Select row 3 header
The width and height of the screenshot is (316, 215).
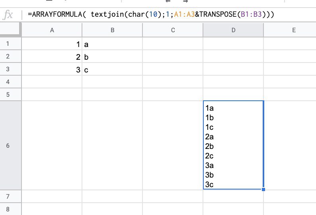10,69
